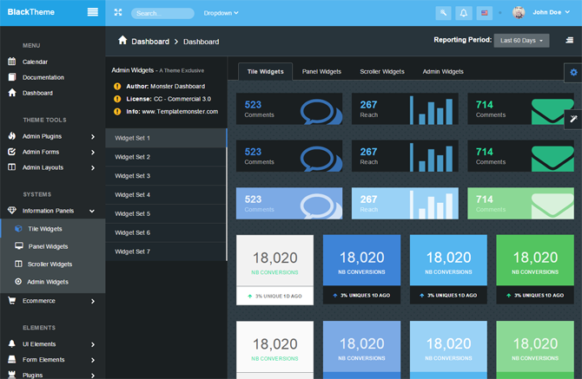The width and height of the screenshot is (582, 379).
Task: Select Widget Set 7 in list
Action: tap(166, 252)
